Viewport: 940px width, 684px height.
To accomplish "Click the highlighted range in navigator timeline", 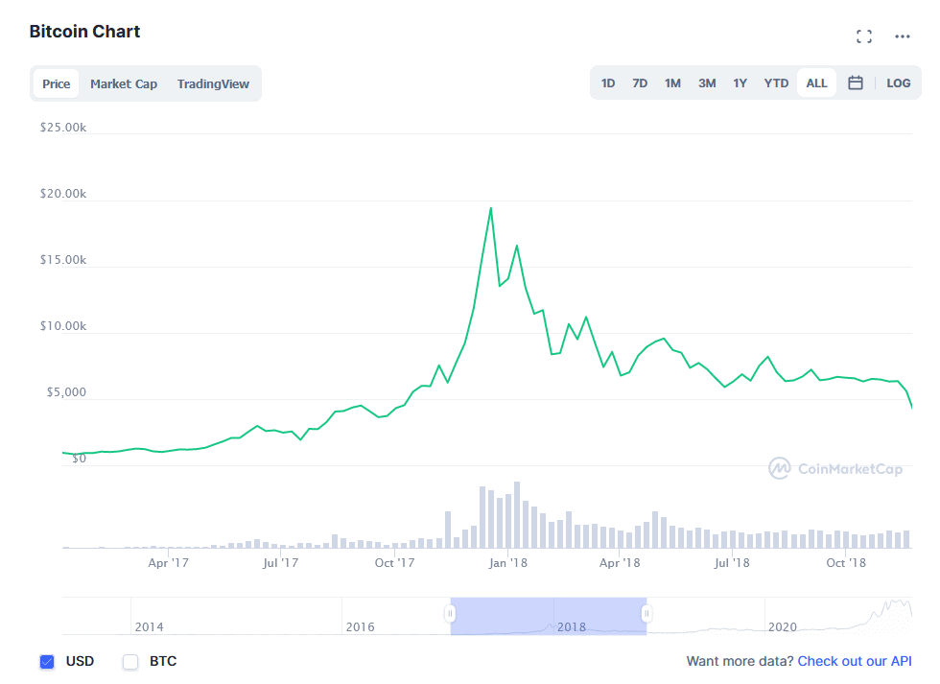I will tap(548, 616).
